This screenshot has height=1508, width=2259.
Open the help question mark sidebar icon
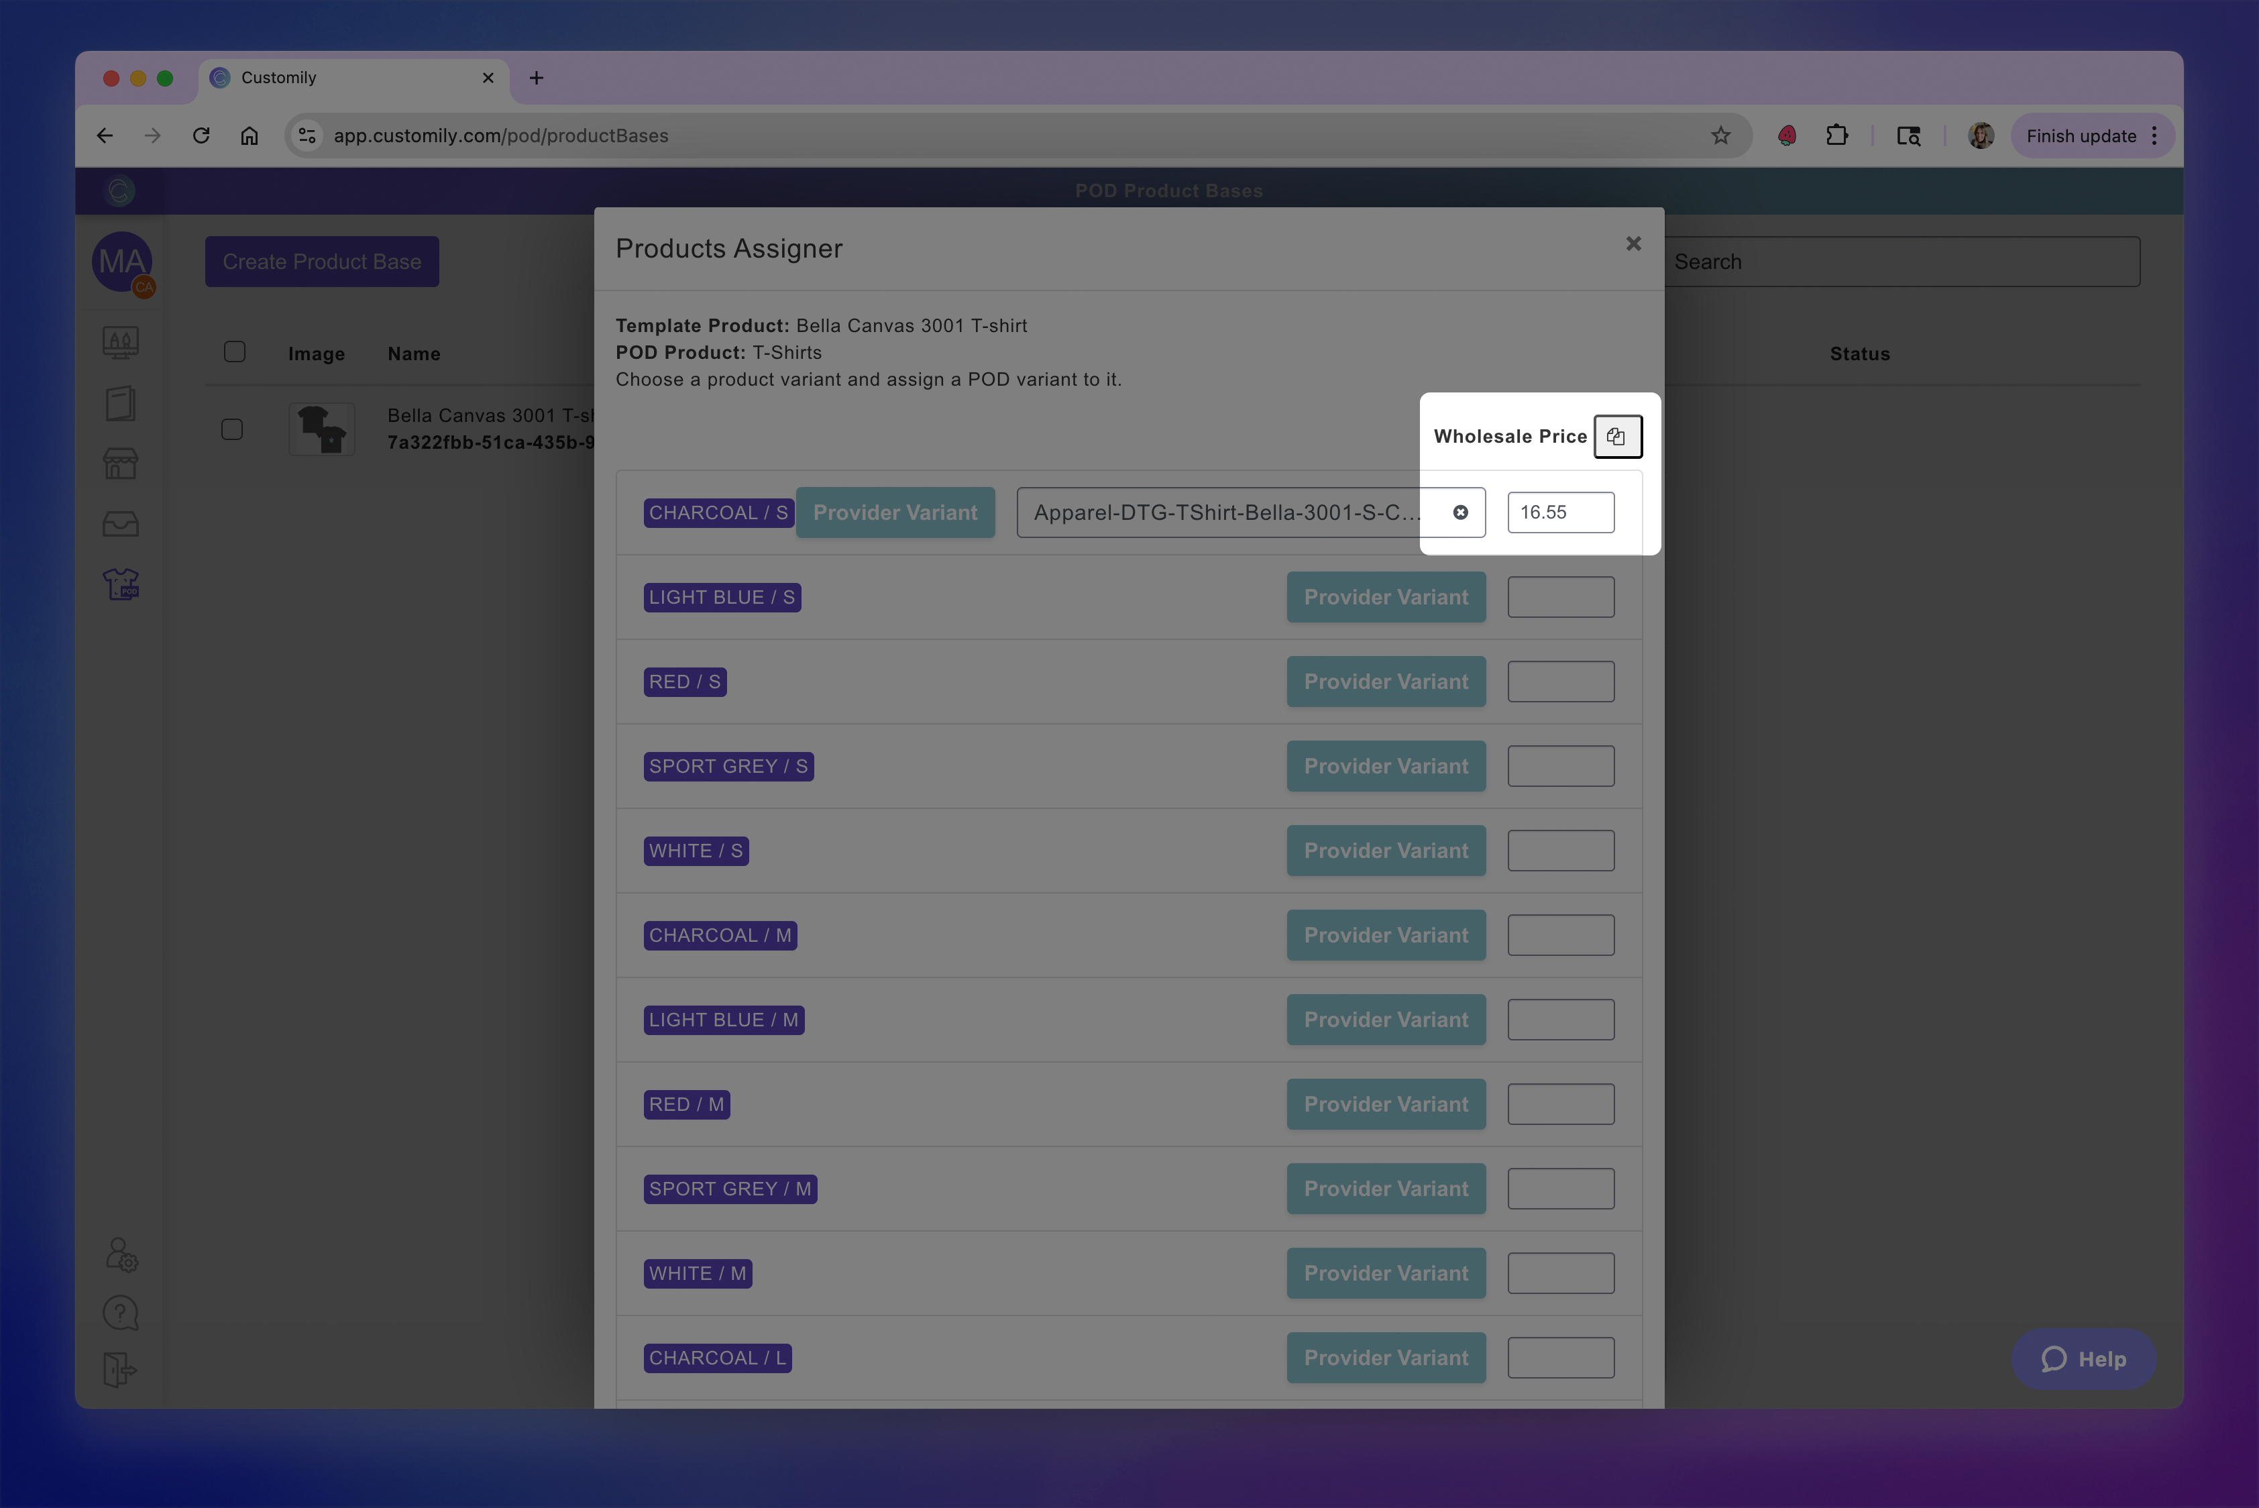[120, 1313]
